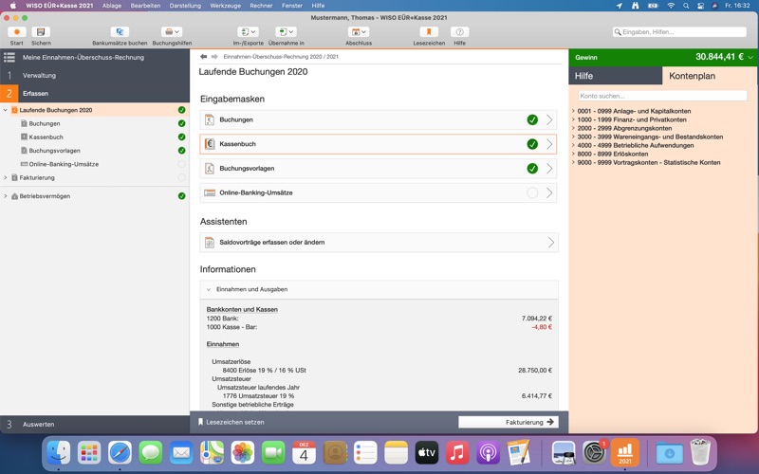This screenshot has height=474, width=759.
Task: Open the Werkzeuge menu
Action: (225, 6)
